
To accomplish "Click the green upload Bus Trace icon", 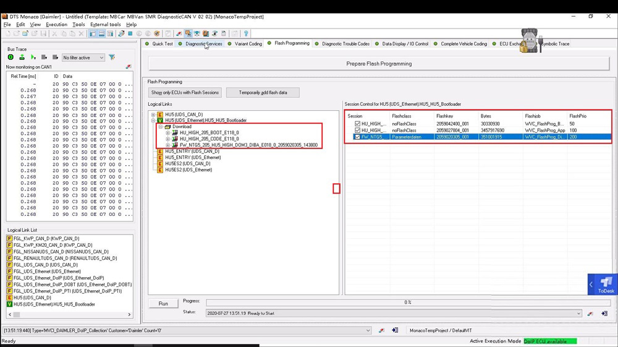I will point(22,58).
